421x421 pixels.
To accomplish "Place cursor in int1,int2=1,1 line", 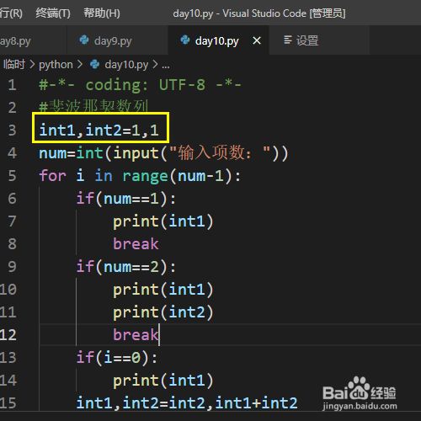I will click(x=99, y=131).
